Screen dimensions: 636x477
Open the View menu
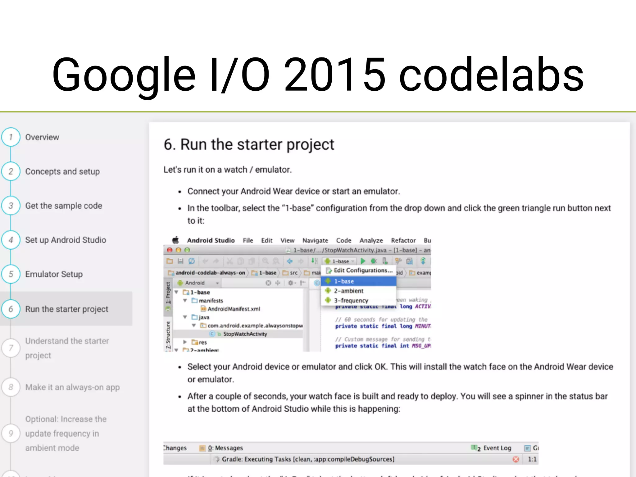[287, 240]
